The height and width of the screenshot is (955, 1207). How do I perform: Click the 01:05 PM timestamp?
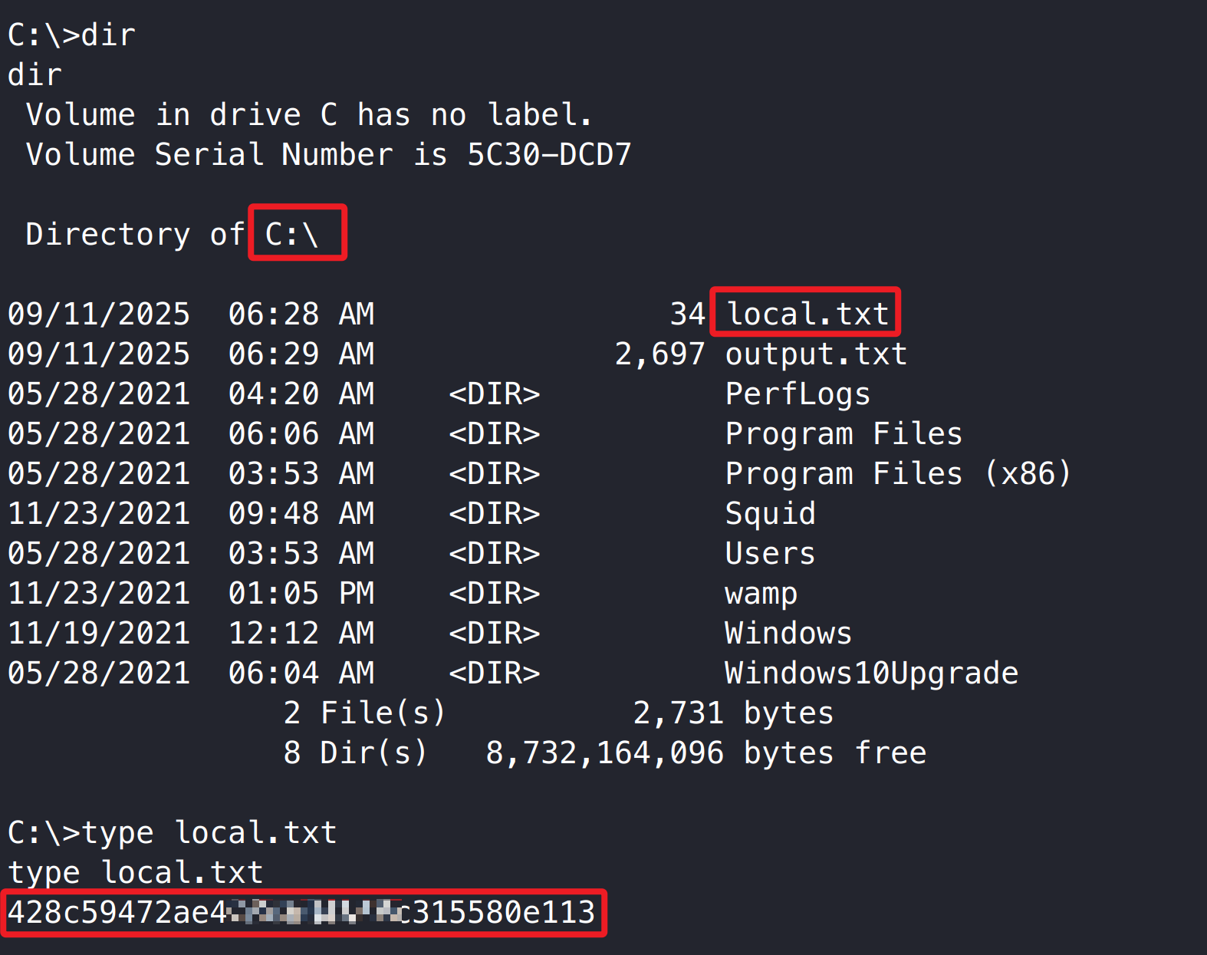(301, 593)
